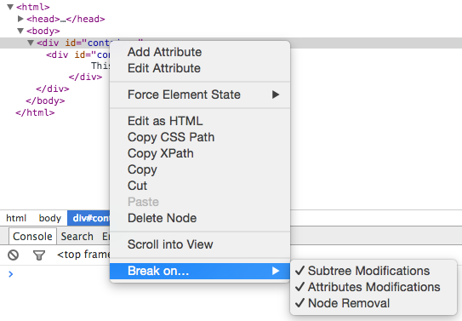
Task: Open the console filter funnel icon
Action: (39, 255)
